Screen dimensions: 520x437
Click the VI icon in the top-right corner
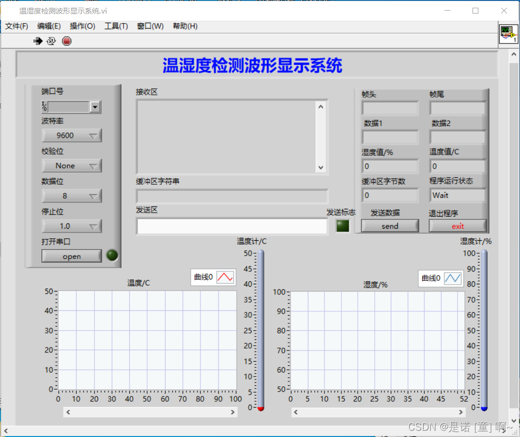pyautogui.click(x=508, y=34)
